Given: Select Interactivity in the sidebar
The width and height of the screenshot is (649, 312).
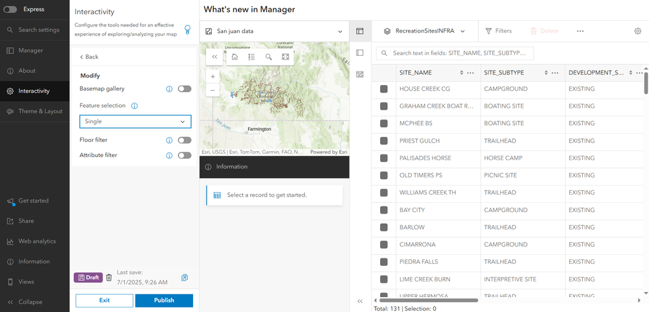Looking at the screenshot, I should 35,91.
